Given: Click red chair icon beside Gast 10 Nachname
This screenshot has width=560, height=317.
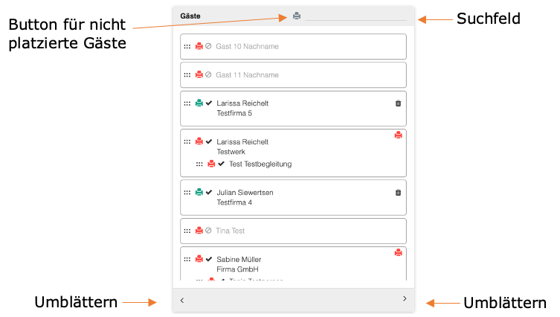Looking at the screenshot, I should click(199, 46).
